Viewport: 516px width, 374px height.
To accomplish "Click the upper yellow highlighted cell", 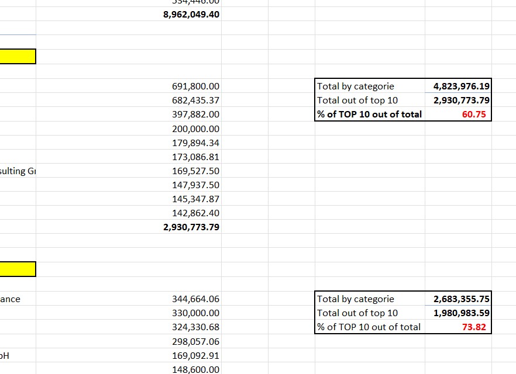I will coord(18,57).
